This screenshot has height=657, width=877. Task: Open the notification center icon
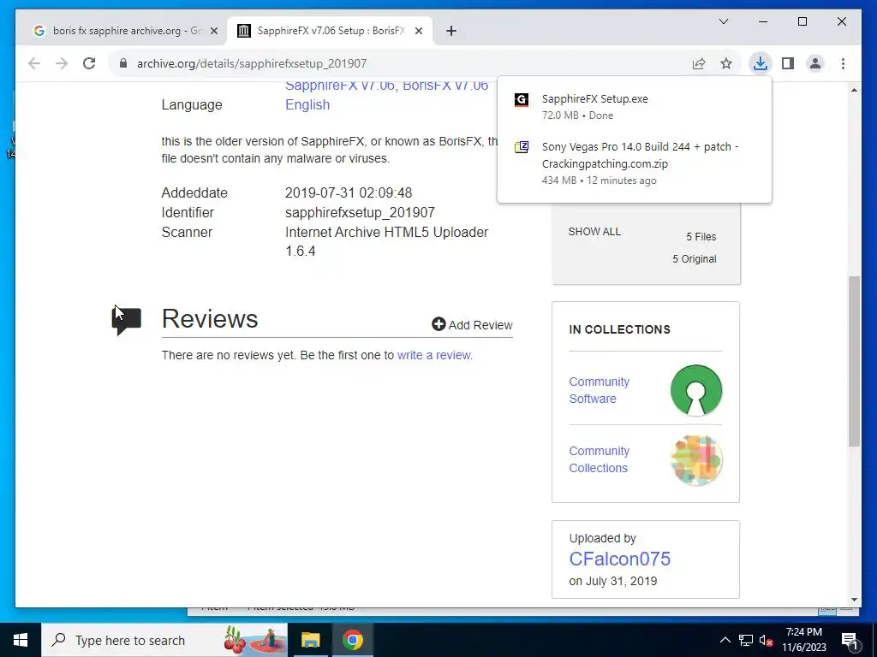tap(849, 640)
